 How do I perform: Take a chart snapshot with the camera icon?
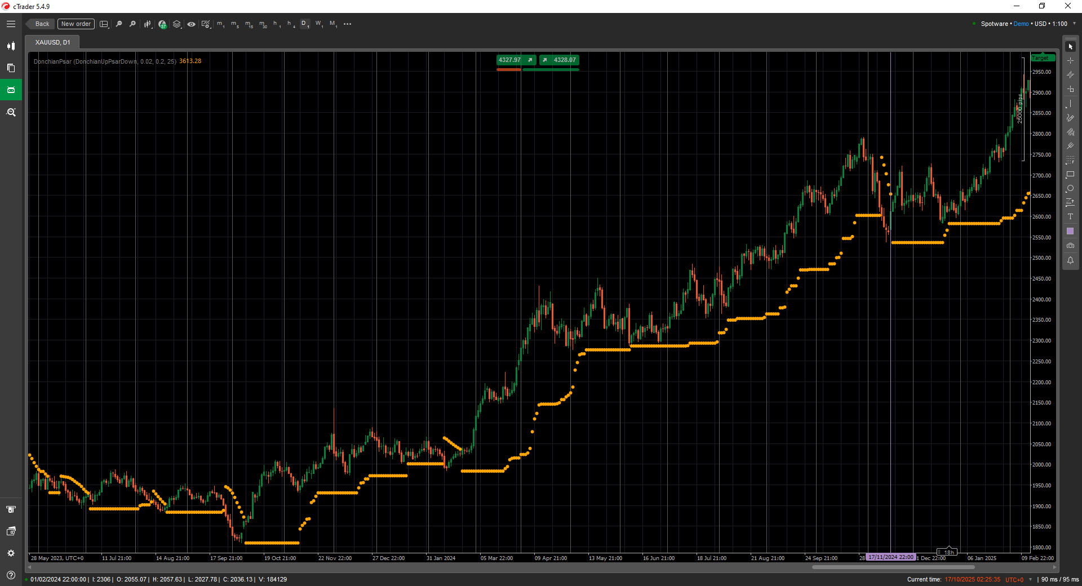click(x=1070, y=246)
